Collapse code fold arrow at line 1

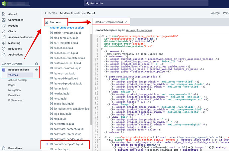coord(99,36)
